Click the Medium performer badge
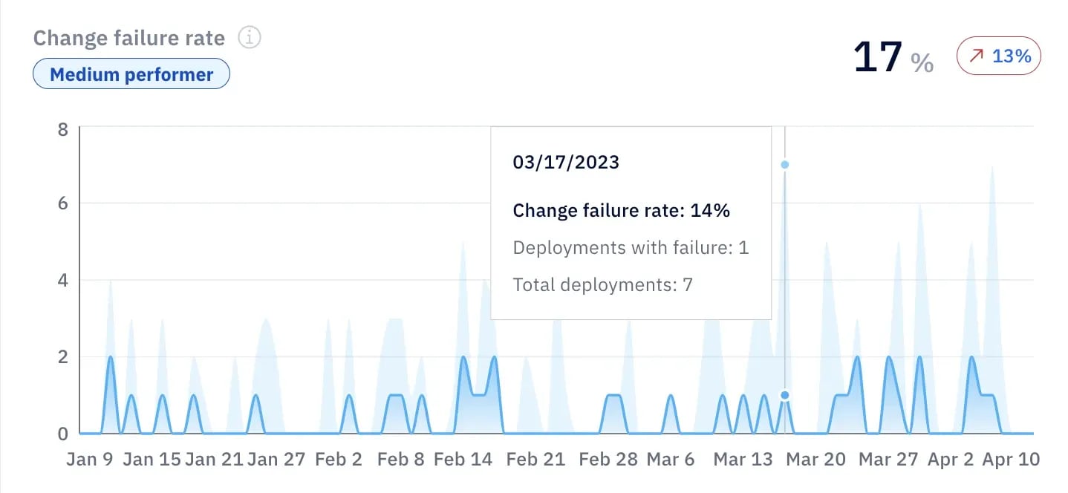Image resolution: width=1068 pixels, height=493 pixels. (131, 74)
